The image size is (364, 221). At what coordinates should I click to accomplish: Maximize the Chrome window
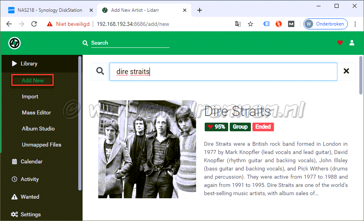[337, 6]
